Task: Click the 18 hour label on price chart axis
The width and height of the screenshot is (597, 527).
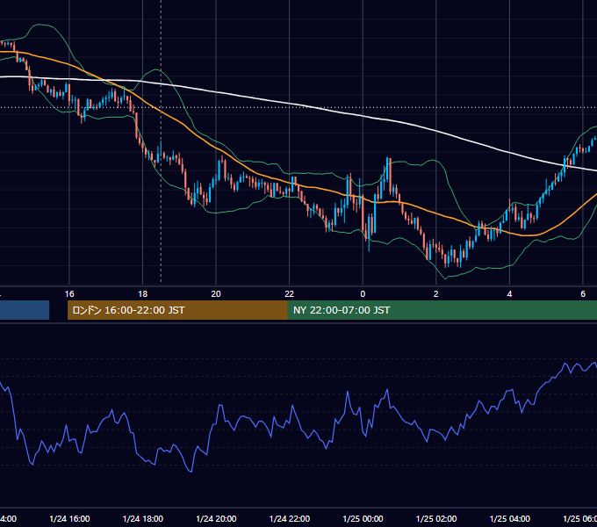Action: click(x=142, y=294)
